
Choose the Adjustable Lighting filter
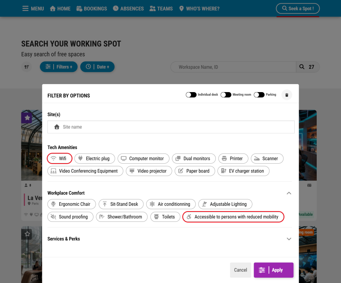(225, 204)
